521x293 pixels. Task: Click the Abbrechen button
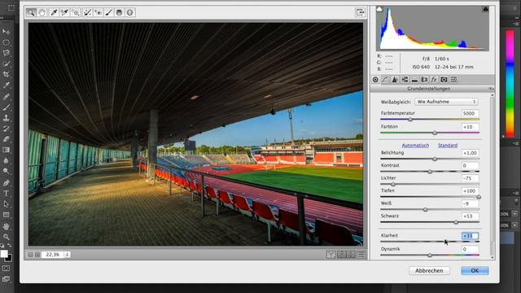[x=429, y=271]
